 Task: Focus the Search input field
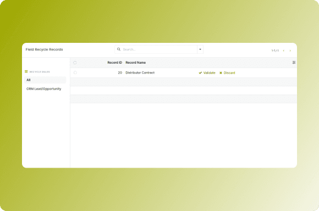pyautogui.click(x=159, y=49)
